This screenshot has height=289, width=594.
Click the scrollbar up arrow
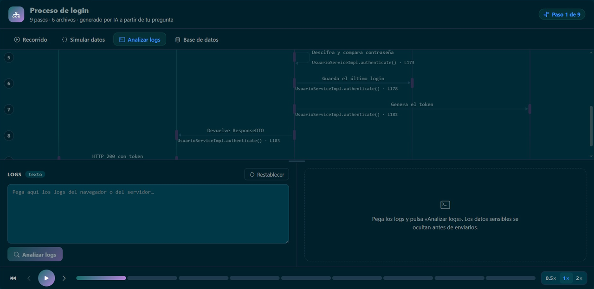[x=591, y=52]
